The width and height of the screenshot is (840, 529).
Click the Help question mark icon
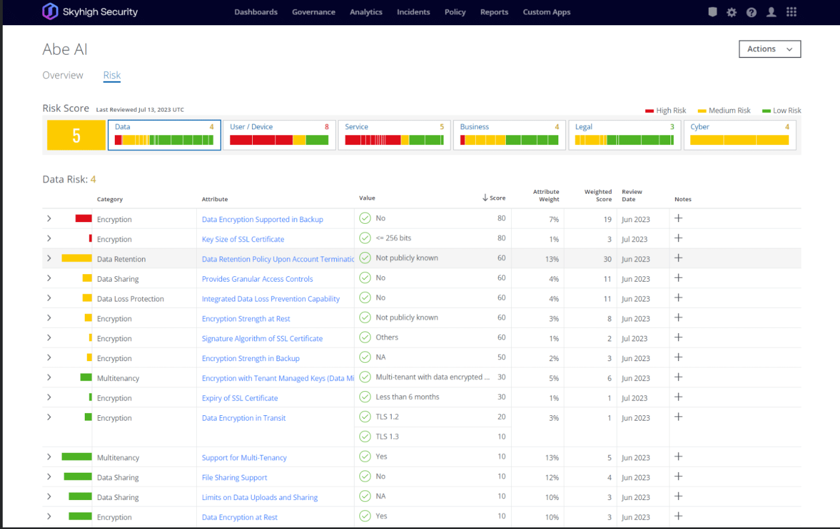(x=751, y=11)
